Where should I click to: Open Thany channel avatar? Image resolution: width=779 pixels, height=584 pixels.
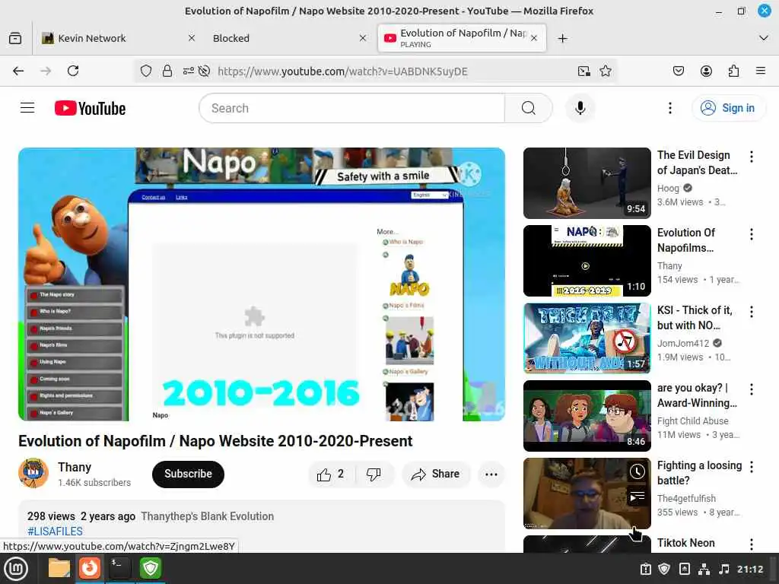[x=33, y=473]
